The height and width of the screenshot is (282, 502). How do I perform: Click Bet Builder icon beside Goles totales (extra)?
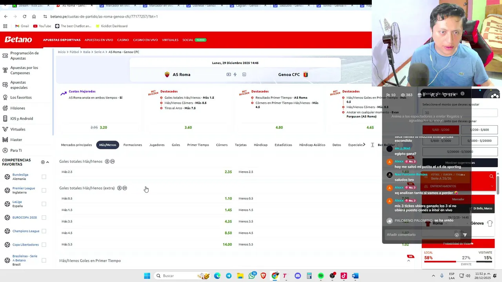tap(125, 188)
